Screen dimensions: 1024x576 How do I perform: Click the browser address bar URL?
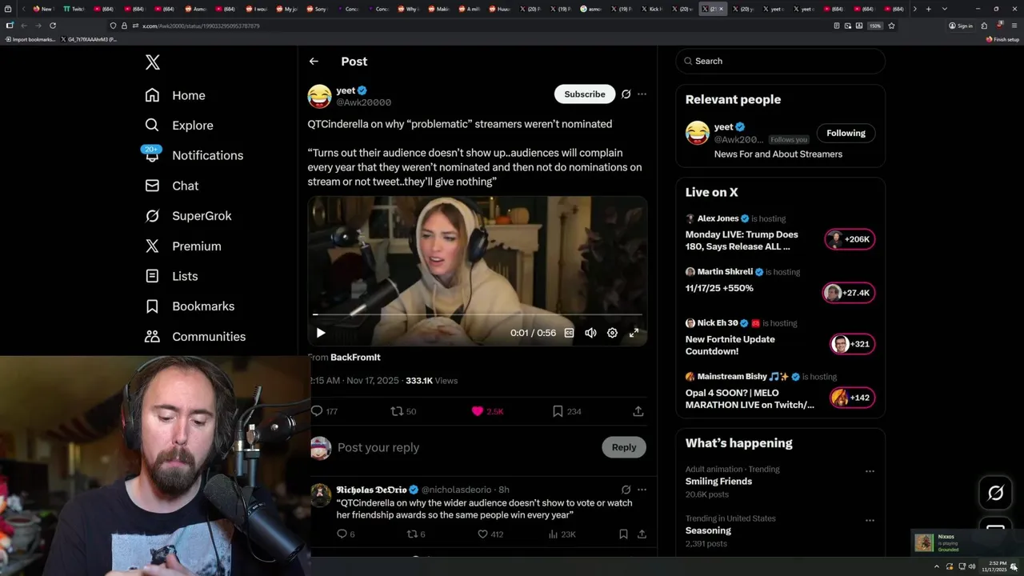[201, 26]
